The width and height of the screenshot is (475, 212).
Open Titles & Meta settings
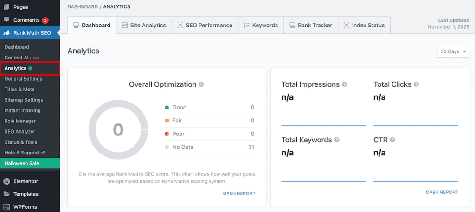point(19,90)
